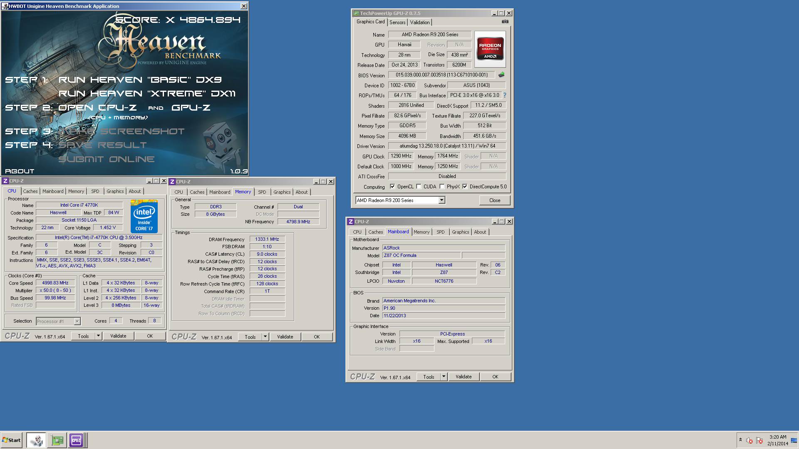
Task: Click the HWBOT Heaven window title icon
Action: click(x=5, y=6)
